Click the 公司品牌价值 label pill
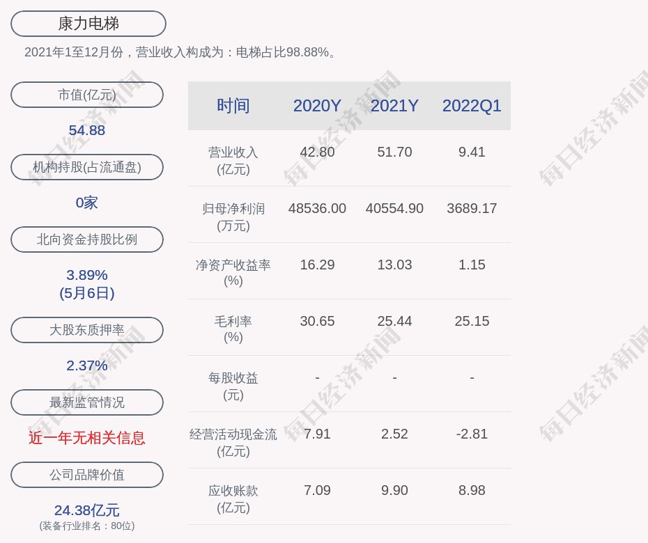This screenshot has width=648, height=543. click(x=87, y=475)
